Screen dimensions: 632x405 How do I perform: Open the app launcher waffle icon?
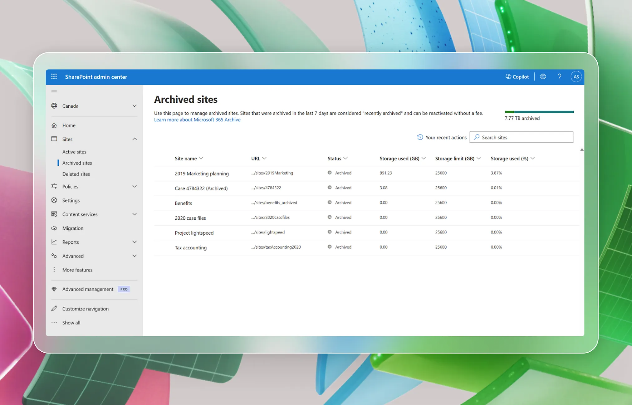[54, 77]
